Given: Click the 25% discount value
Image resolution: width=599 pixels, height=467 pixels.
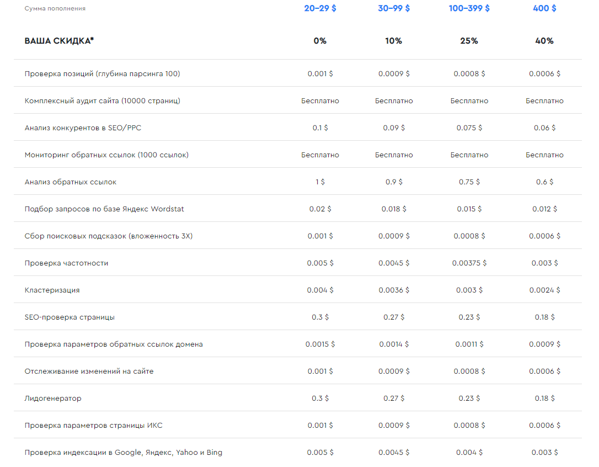Looking at the screenshot, I should point(469,41).
